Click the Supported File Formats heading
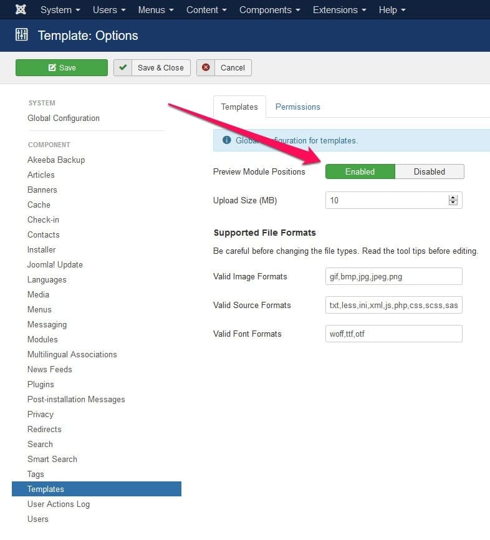Image resolution: width=490 pixels, height=540 pixels. [264, 233]
